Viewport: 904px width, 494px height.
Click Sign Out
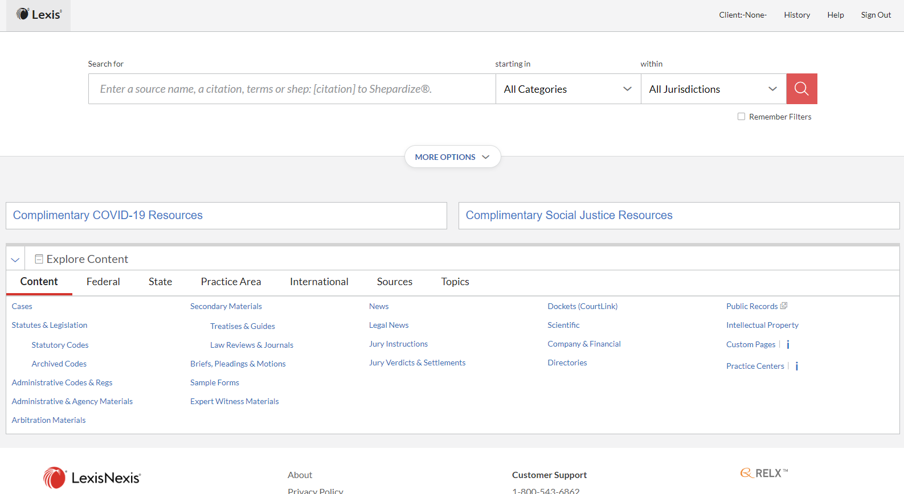876,15
